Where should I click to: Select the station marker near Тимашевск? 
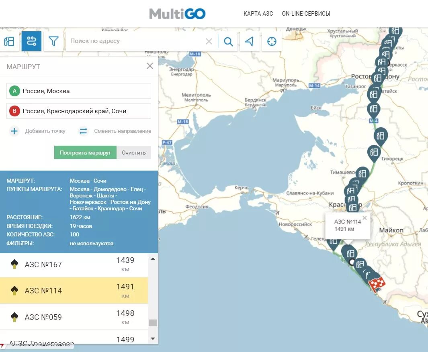click(x=362, y=175)
